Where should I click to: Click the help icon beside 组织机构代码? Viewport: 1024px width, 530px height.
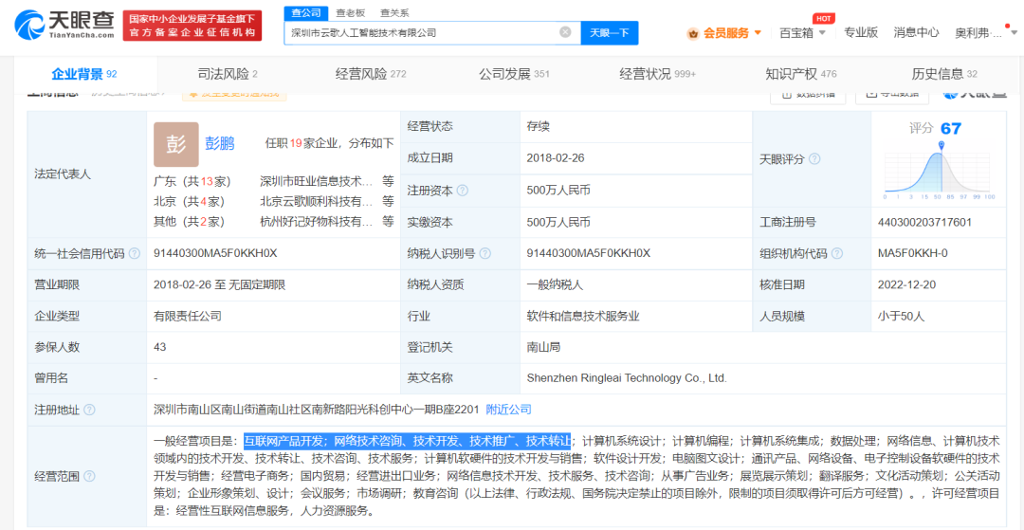tap(835, 254)
